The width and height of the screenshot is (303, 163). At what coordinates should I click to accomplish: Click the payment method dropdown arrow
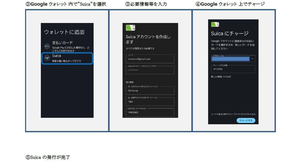click(252, 59)
